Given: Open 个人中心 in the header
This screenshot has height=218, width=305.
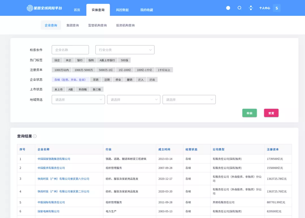Looking at the screenshot, I should click(x=265, y=8).
